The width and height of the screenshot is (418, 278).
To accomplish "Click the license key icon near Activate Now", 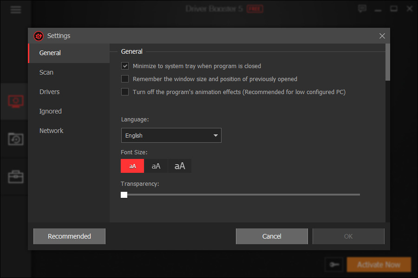I will tap(334, 264).
